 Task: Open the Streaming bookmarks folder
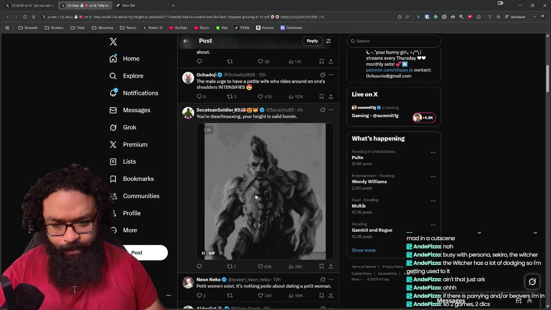point(102,28)
